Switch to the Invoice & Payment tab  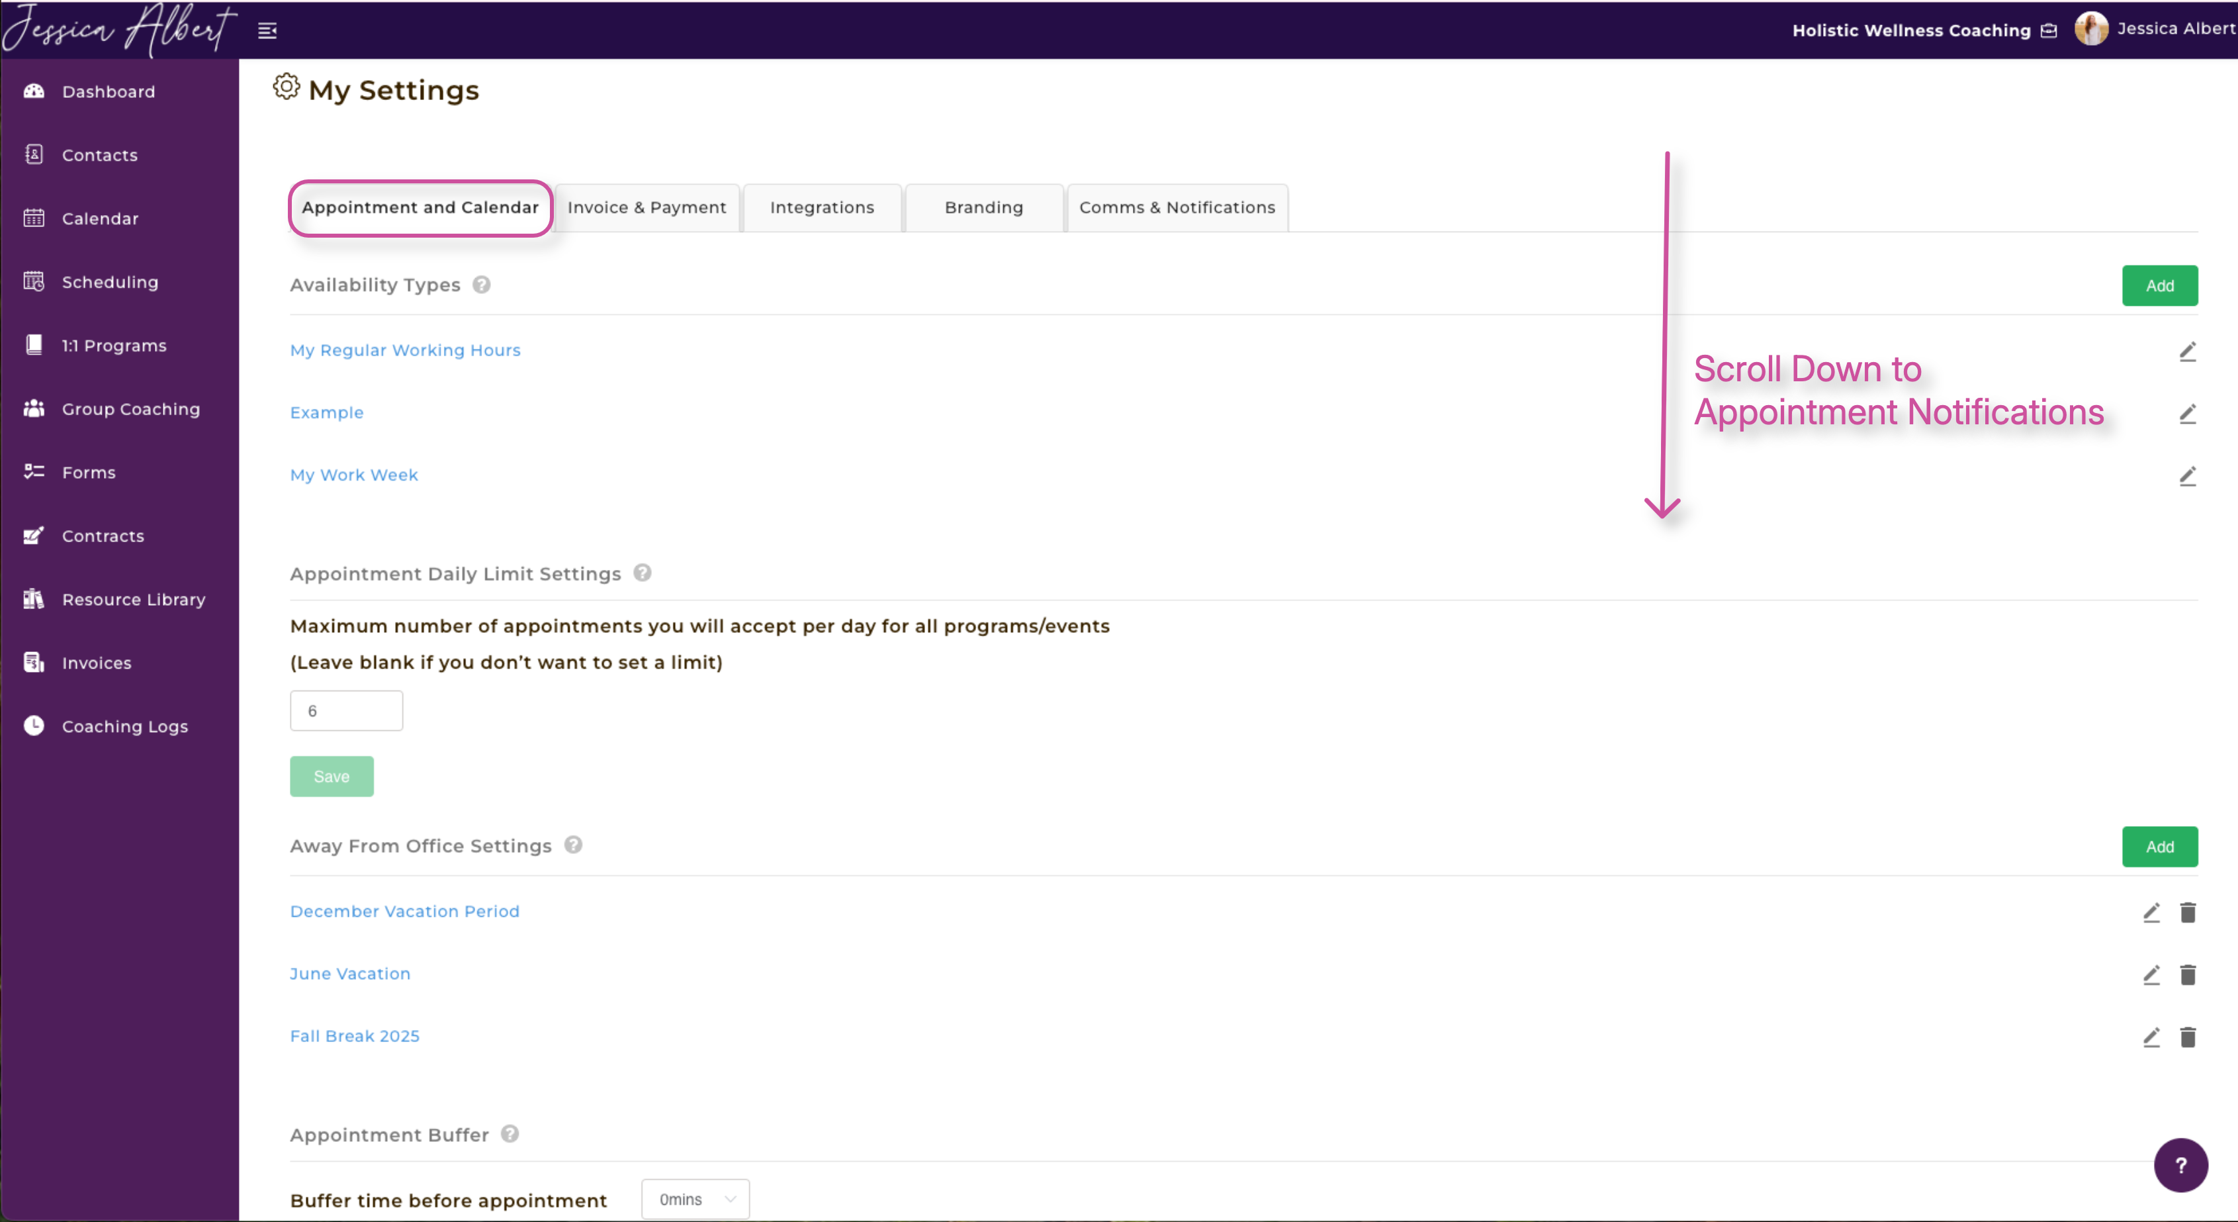point(647,208)
